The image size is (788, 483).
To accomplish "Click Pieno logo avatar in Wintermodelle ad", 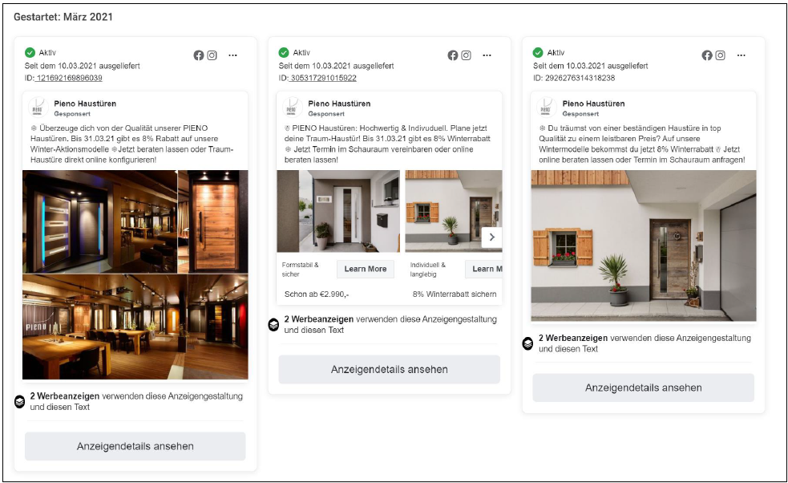I will tap(547, 108).
